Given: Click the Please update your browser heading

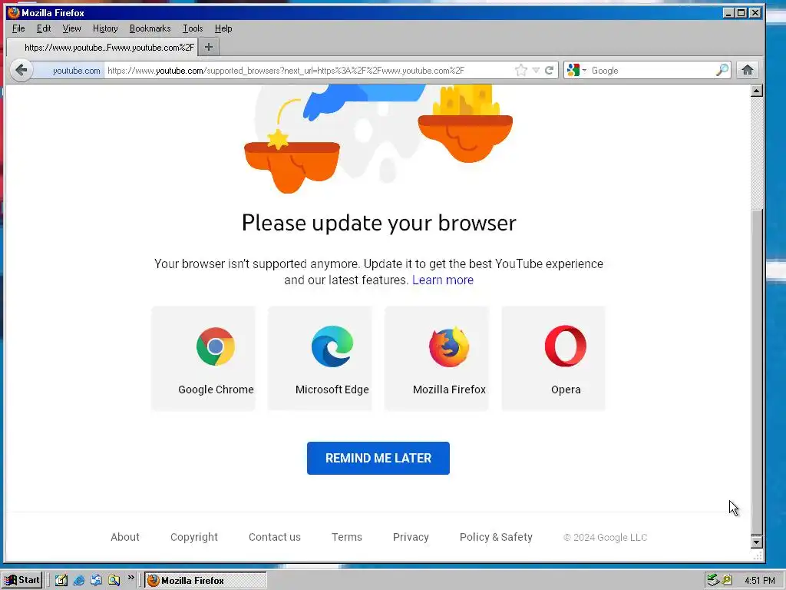Looking at the screenshot, I should click(x=378, y=224).
